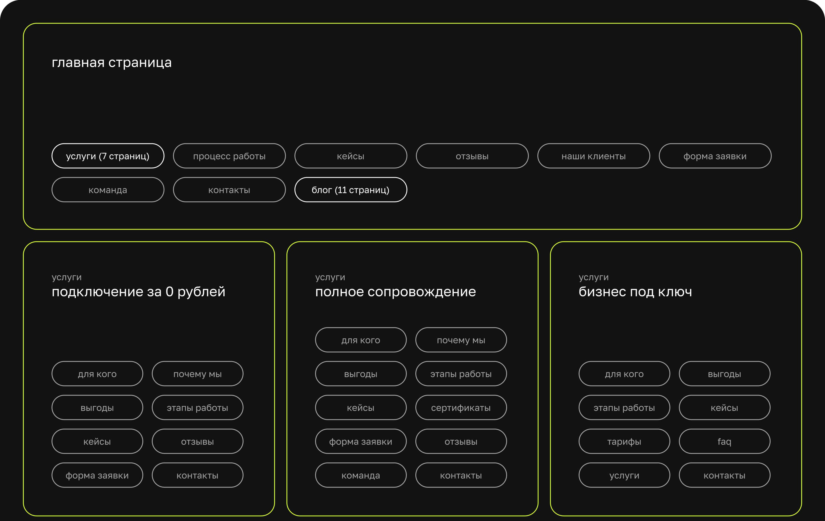Select 'контакты' in the подключение за 0 рублей card
This screenshot has height=521, width=825.
tap(197, 475)
